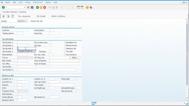189x106 pixels.
Task: Click the scroll up arrow at top right
Action: click(x=187, y=20)
